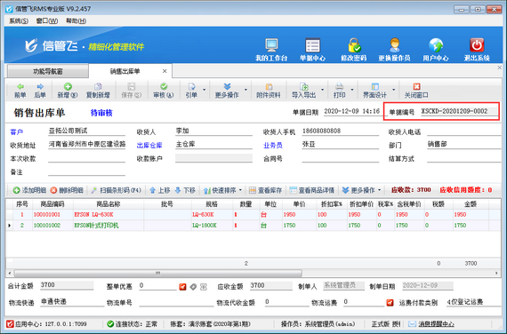Click 添加明细 add detail button
507x334 pixels.
(29, 190)
